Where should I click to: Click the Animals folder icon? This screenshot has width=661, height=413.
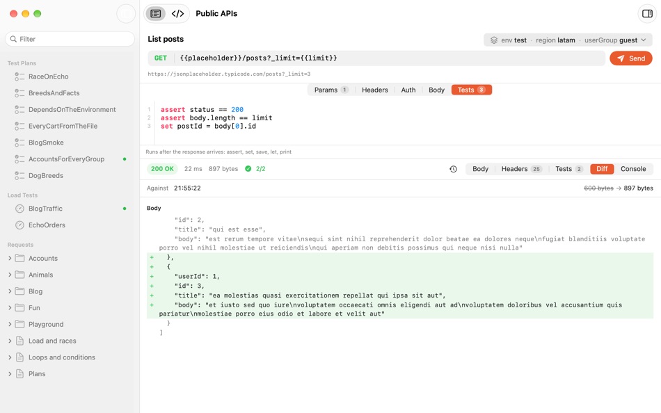click(x=19, y=275)
